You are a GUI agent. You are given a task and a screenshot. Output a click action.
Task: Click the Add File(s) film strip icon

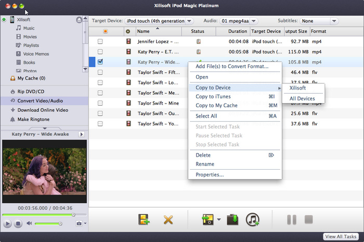pos(144,220)
